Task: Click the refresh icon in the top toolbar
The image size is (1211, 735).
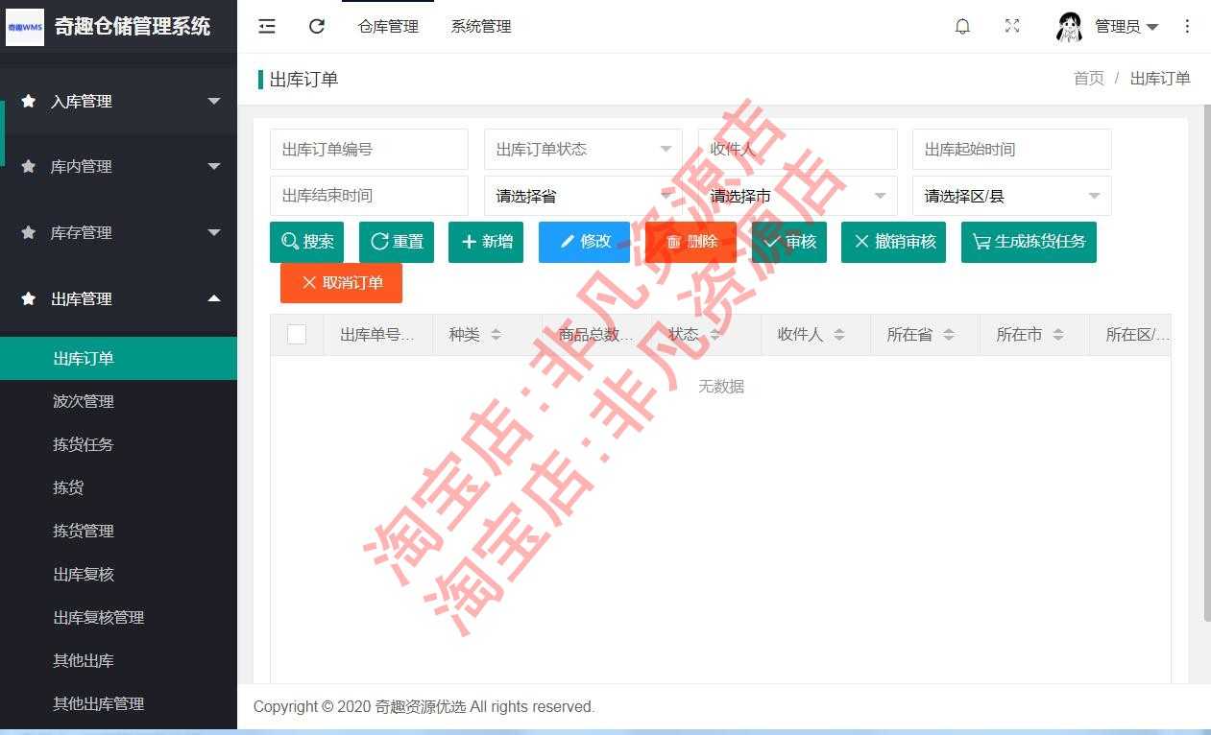Action: pyautogui.click(x=317, y=26)
